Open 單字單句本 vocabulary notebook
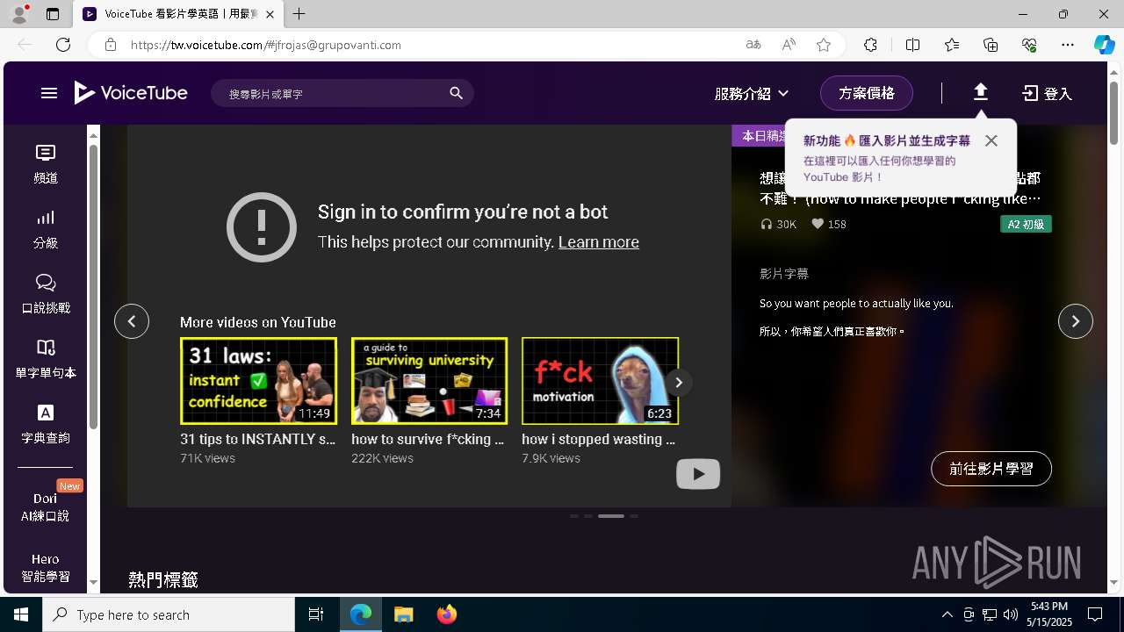This screenshot has width=1124, height=632. (x=46, y=360)
